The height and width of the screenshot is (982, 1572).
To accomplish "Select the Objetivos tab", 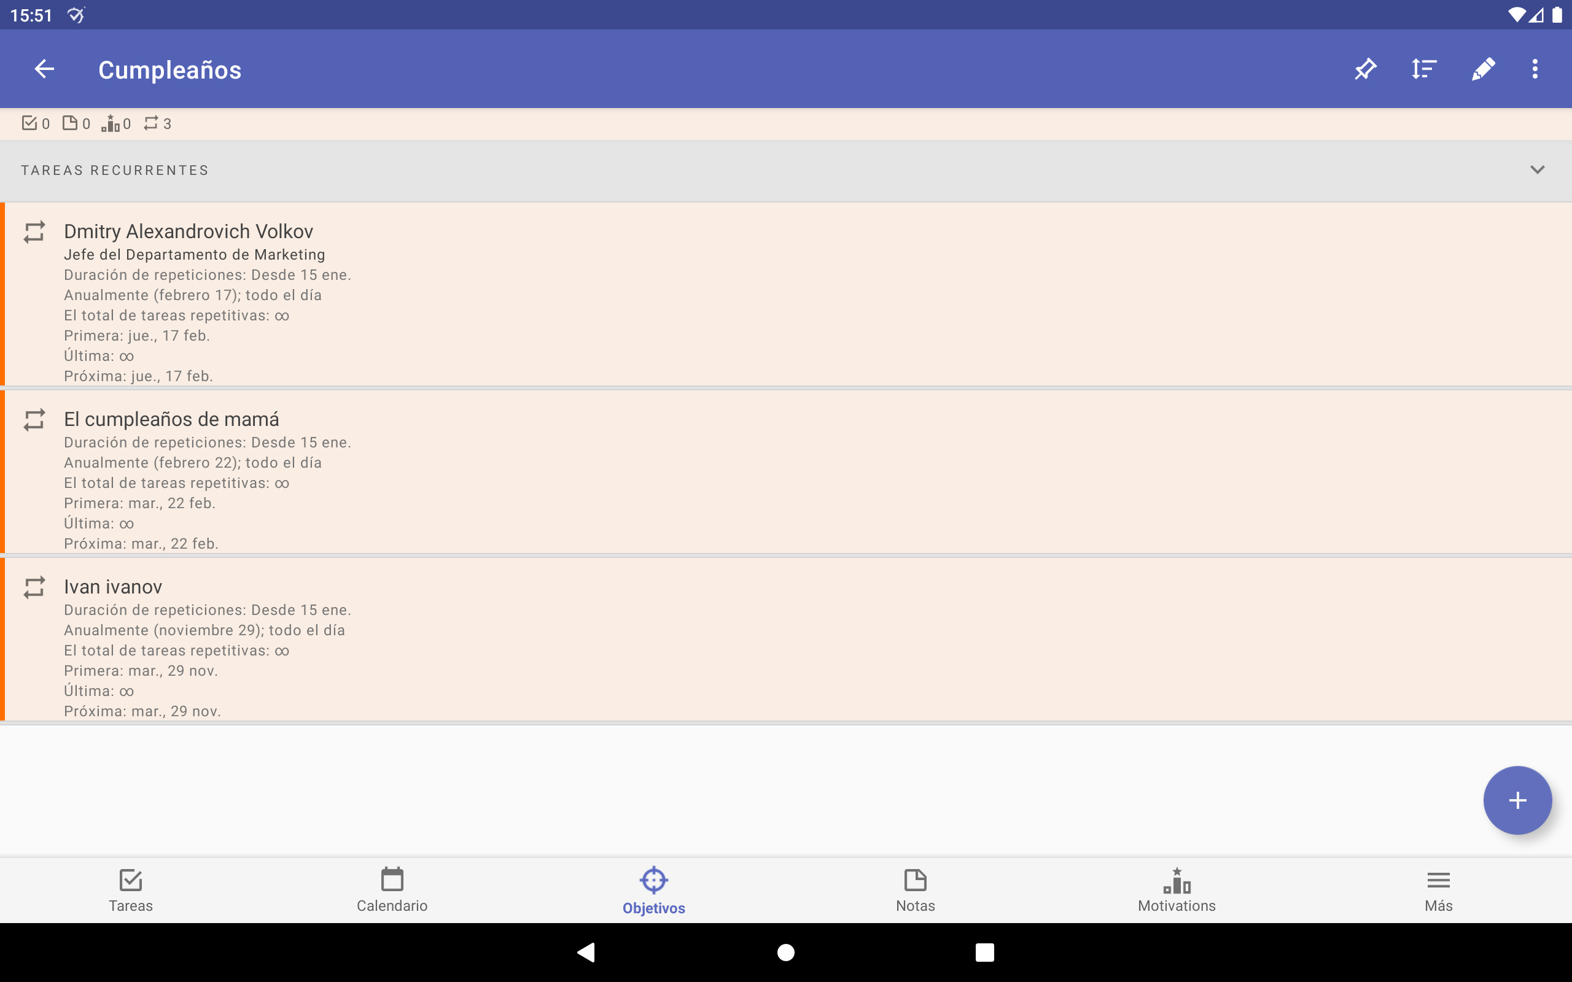I will [654, 891].
